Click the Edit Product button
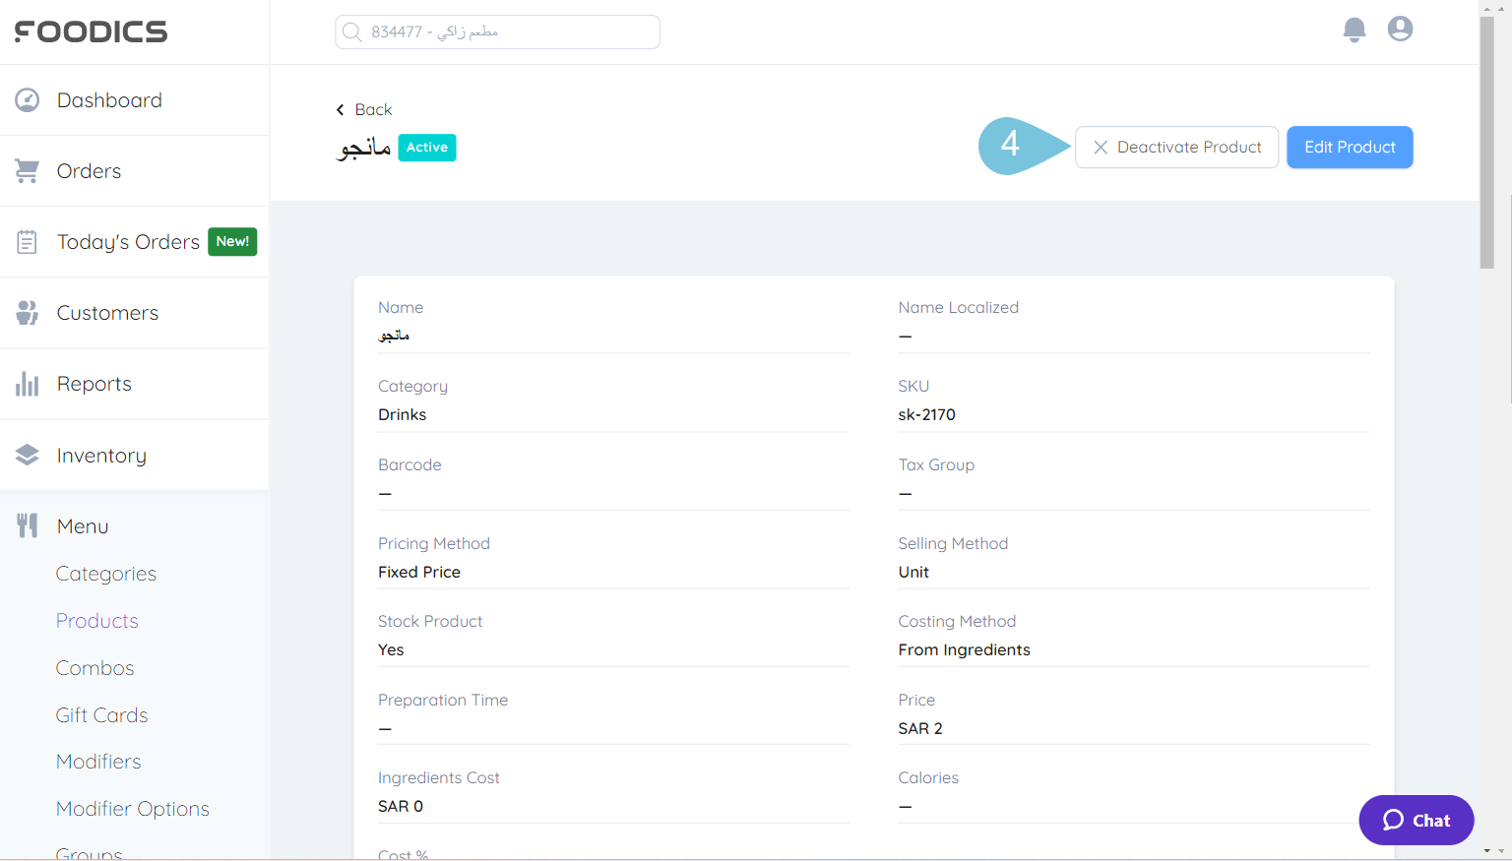 (1350, 147)
